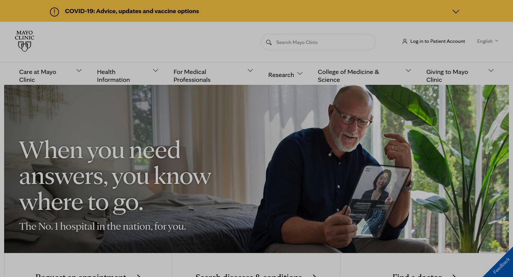
Task: Click the arrow beside Search diseases & conditions
Action: (x=314, y=275)
